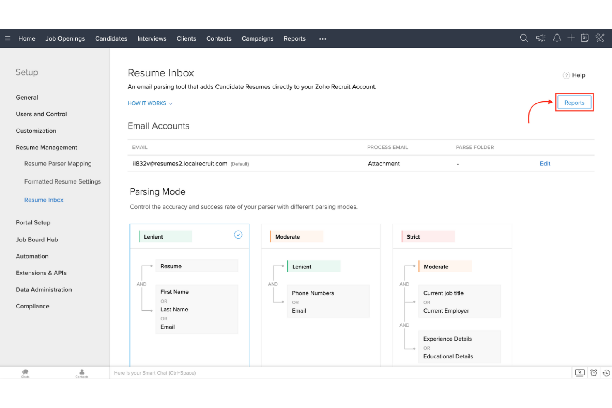
Task: Click the setup wrench icon
Action: [x=600, y=38]
